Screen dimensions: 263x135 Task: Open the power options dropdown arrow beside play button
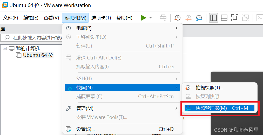click(x=151, y=18)
